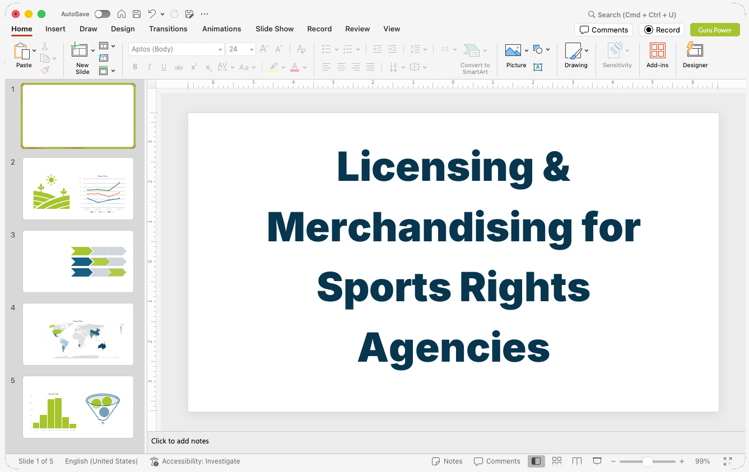Open the bullets list dropdown arrow

[x=336, y=49]
